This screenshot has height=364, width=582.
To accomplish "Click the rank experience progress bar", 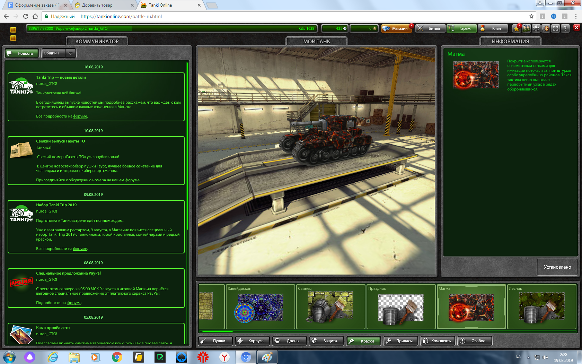I will [172, 28].
